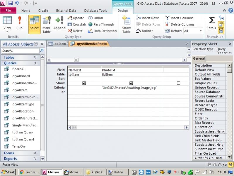234x176 pixels.
Task: Open the expression Builder
Action: pos(144,31)
